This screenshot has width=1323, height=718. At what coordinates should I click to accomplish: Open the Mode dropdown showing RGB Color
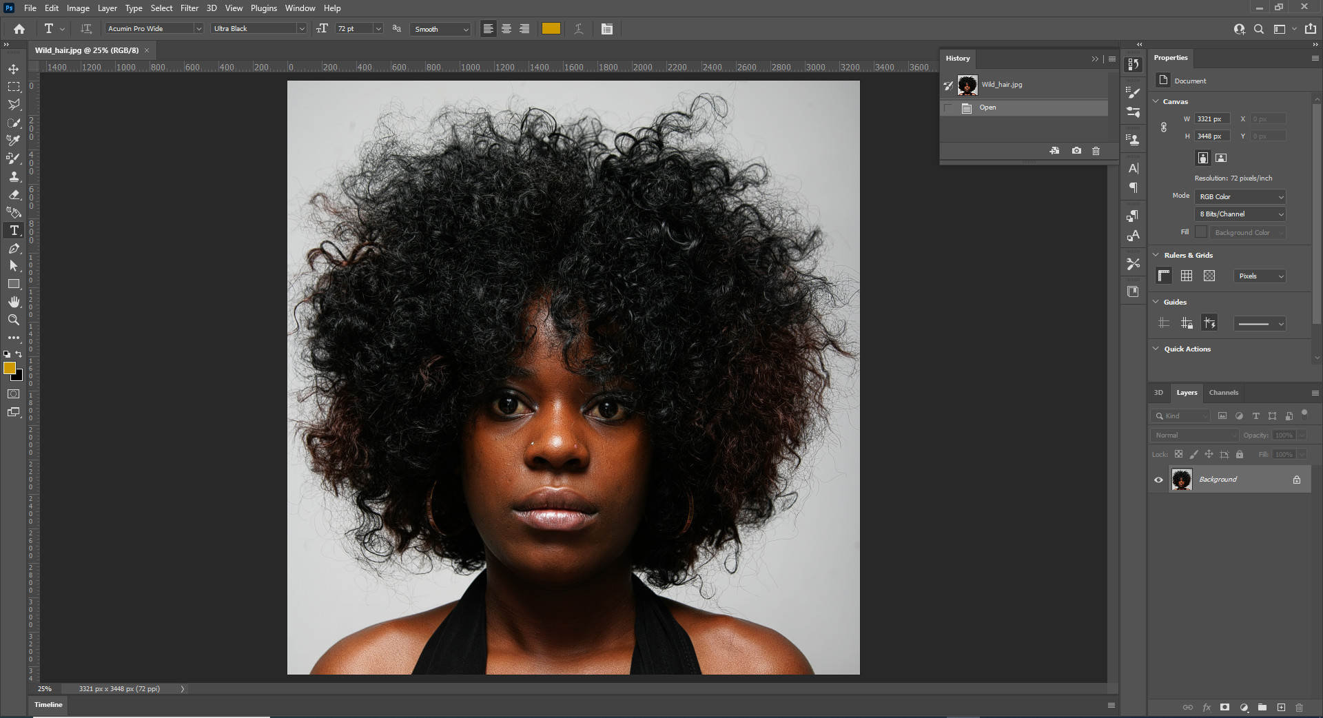coord(1239,196)
